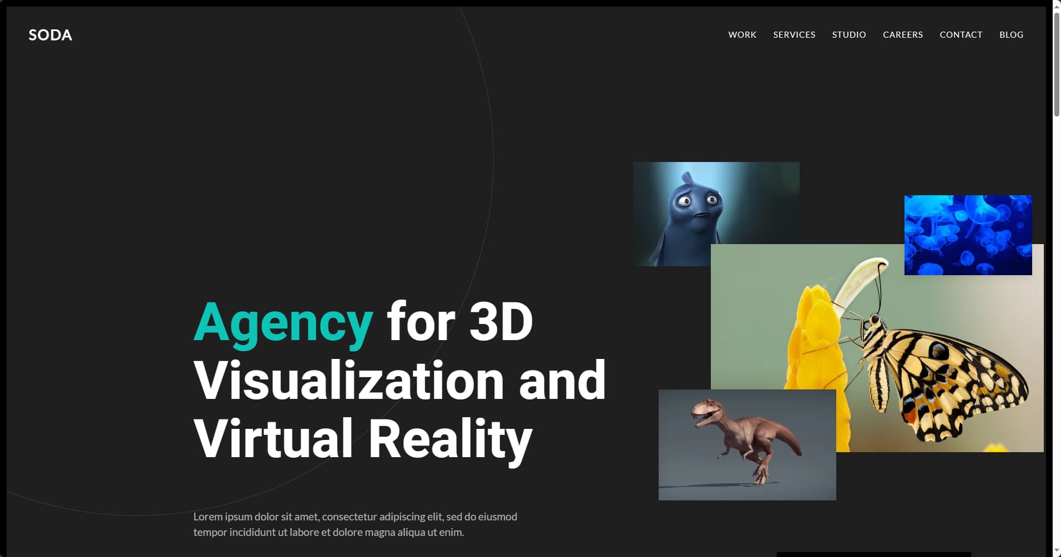Click the SODA logo
This screenshot has height=557, width=1061.
coord(50,35)
